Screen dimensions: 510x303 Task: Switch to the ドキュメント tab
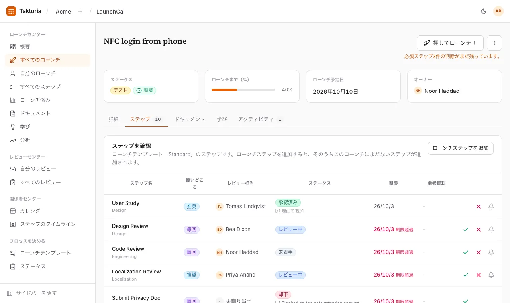click(x=190, y=119)
